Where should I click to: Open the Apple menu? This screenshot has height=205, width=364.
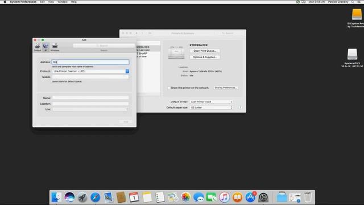pyautogui.click(x=5, y=2)
